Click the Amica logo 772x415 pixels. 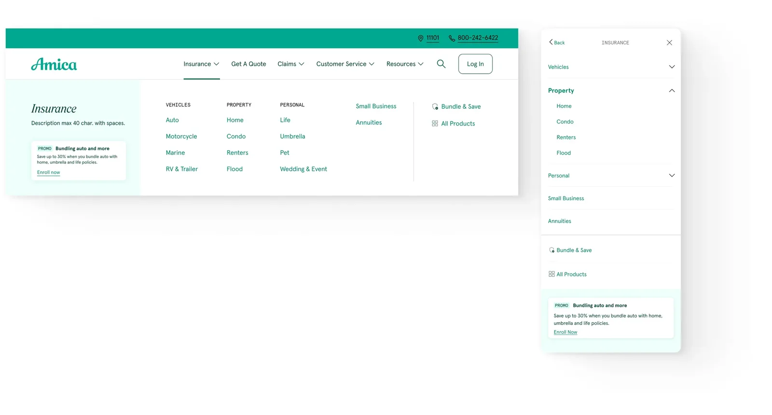point(54,64)
